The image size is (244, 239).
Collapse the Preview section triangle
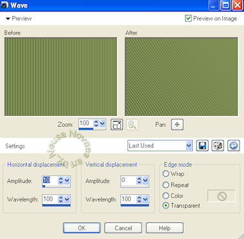(x=8, y=19)
